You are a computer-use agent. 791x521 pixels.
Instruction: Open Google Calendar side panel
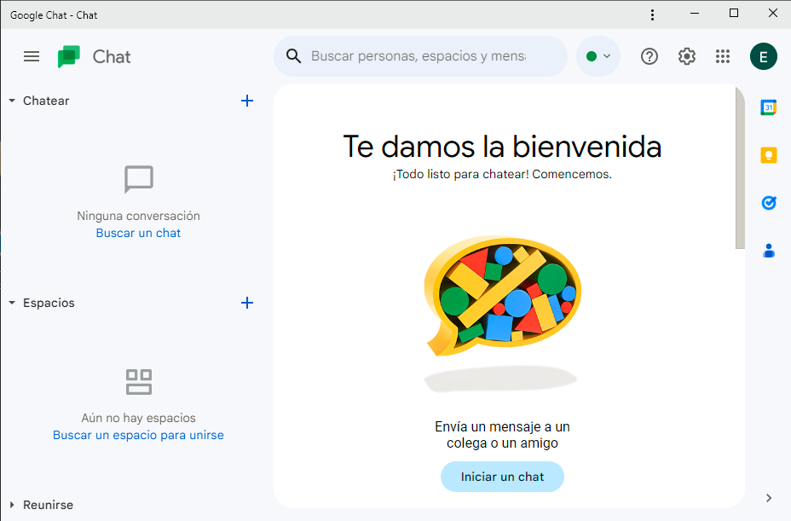(768, 107)
